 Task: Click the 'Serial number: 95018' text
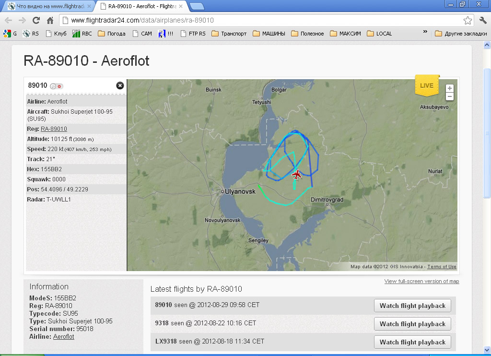point(61,329)
